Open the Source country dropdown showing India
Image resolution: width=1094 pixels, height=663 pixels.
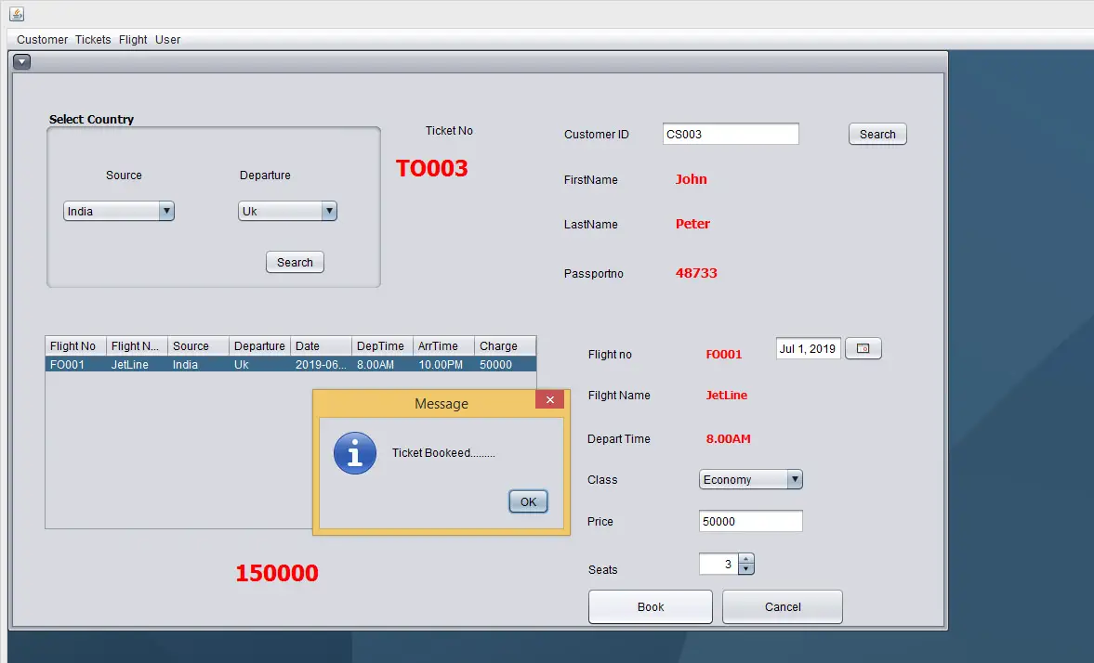tap(118, 211)
